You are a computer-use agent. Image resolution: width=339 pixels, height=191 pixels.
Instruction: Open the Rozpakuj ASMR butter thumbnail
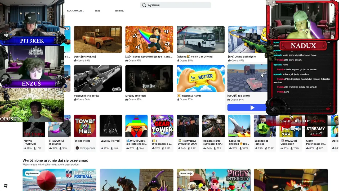pos(200,79)
